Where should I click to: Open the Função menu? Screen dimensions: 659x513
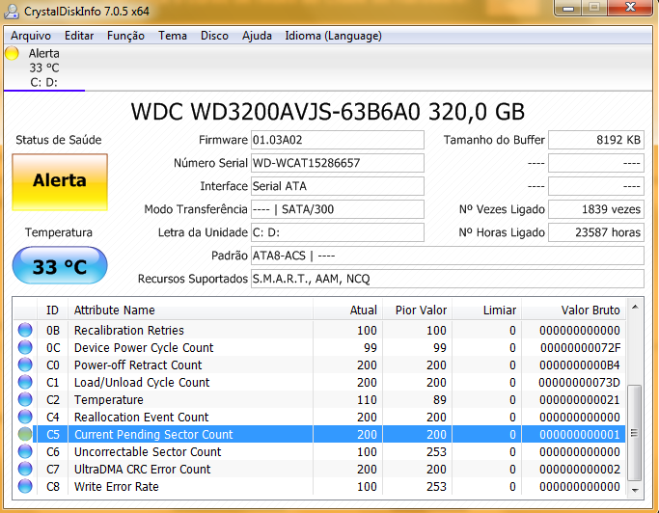click(x=125, y=36)
